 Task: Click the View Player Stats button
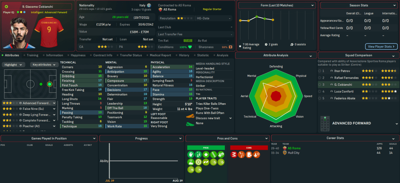(381, 47)
